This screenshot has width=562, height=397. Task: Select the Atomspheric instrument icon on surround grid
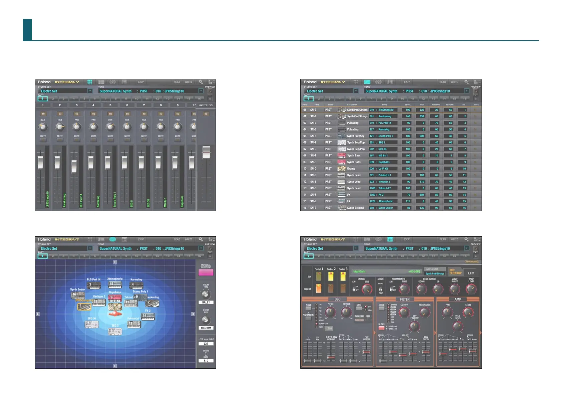(x=115, y=285)
